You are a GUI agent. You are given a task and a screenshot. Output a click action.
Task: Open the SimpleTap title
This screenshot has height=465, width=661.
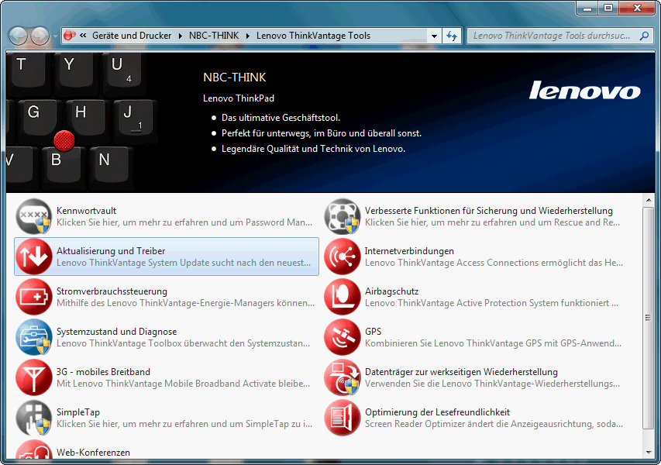click(x=78, y=412)
